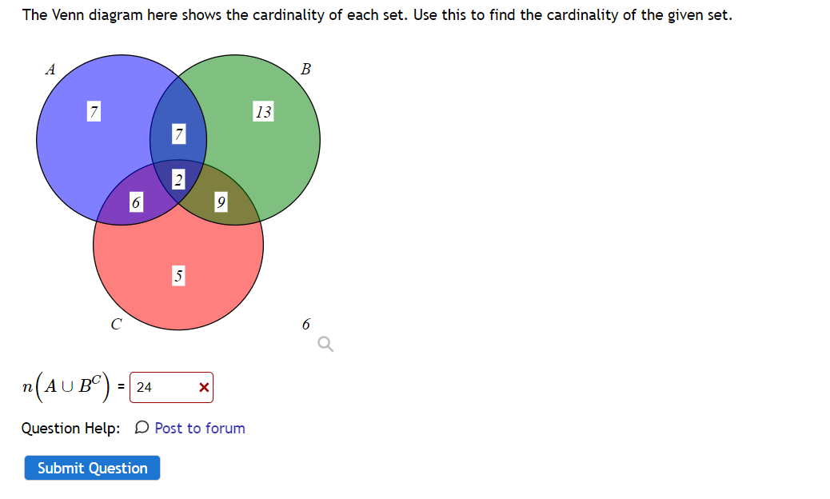
Task: Click the number 5 inside circle C
Action: click(x=178, y=276)
